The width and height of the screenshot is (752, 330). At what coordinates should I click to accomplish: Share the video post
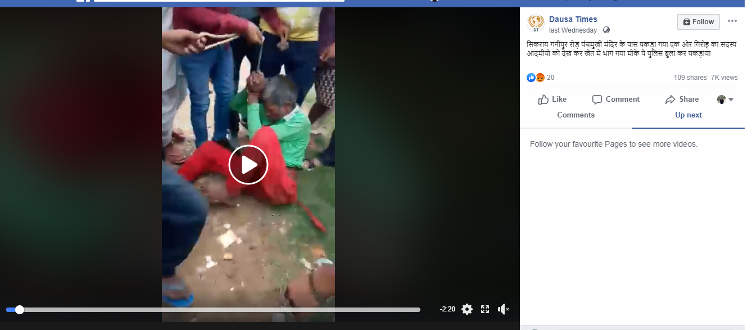(682, 100)
